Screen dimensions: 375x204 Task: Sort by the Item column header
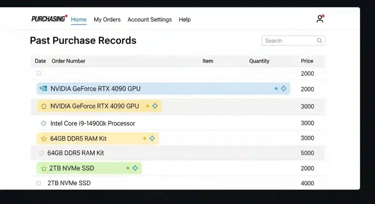coord(208,61)
